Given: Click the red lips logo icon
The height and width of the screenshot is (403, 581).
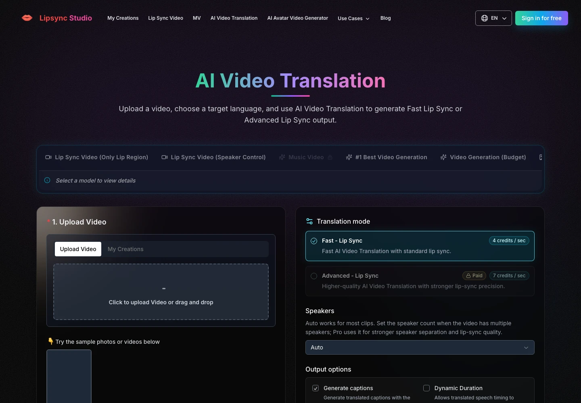Looking at the screenshot, I should pyautogui.click(x=27, y=18).
